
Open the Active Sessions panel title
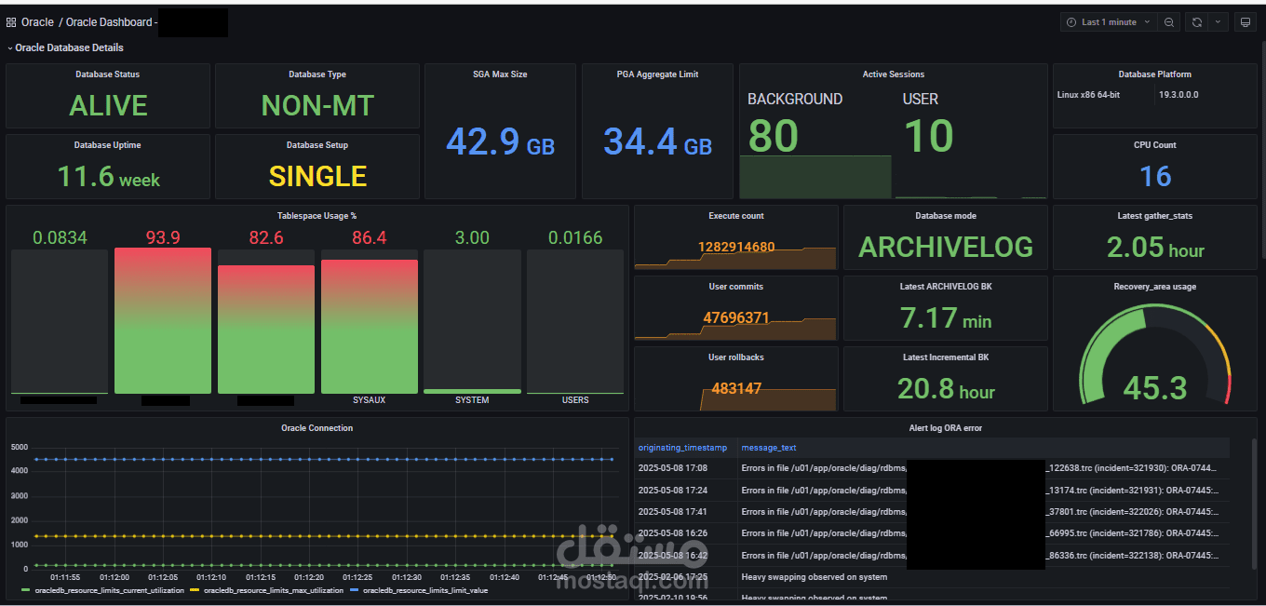click(x=894, y=74)
